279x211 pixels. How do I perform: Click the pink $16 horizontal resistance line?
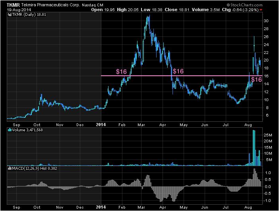(x=182, y=76)
